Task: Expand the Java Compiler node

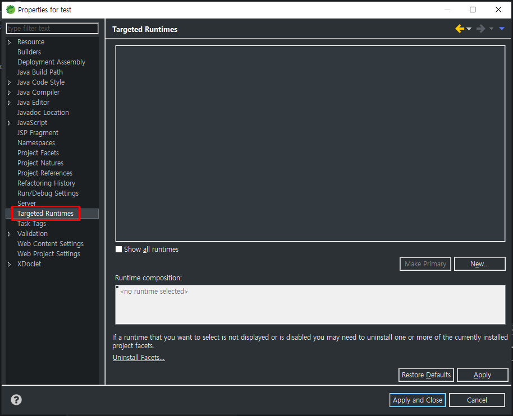Action: pos(9,93)
